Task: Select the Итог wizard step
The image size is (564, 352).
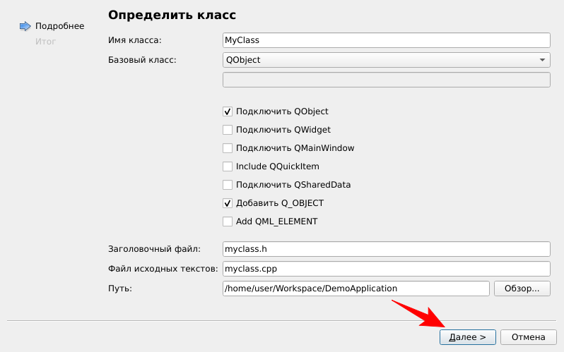Action: click(x=45, y=42)
